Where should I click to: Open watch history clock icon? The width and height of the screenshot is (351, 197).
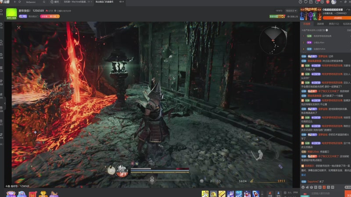(x=301, y=2)
